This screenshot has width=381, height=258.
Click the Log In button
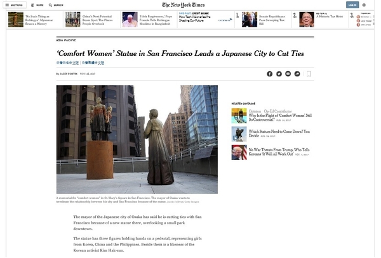pyautogui.click(x=352, y=5)
